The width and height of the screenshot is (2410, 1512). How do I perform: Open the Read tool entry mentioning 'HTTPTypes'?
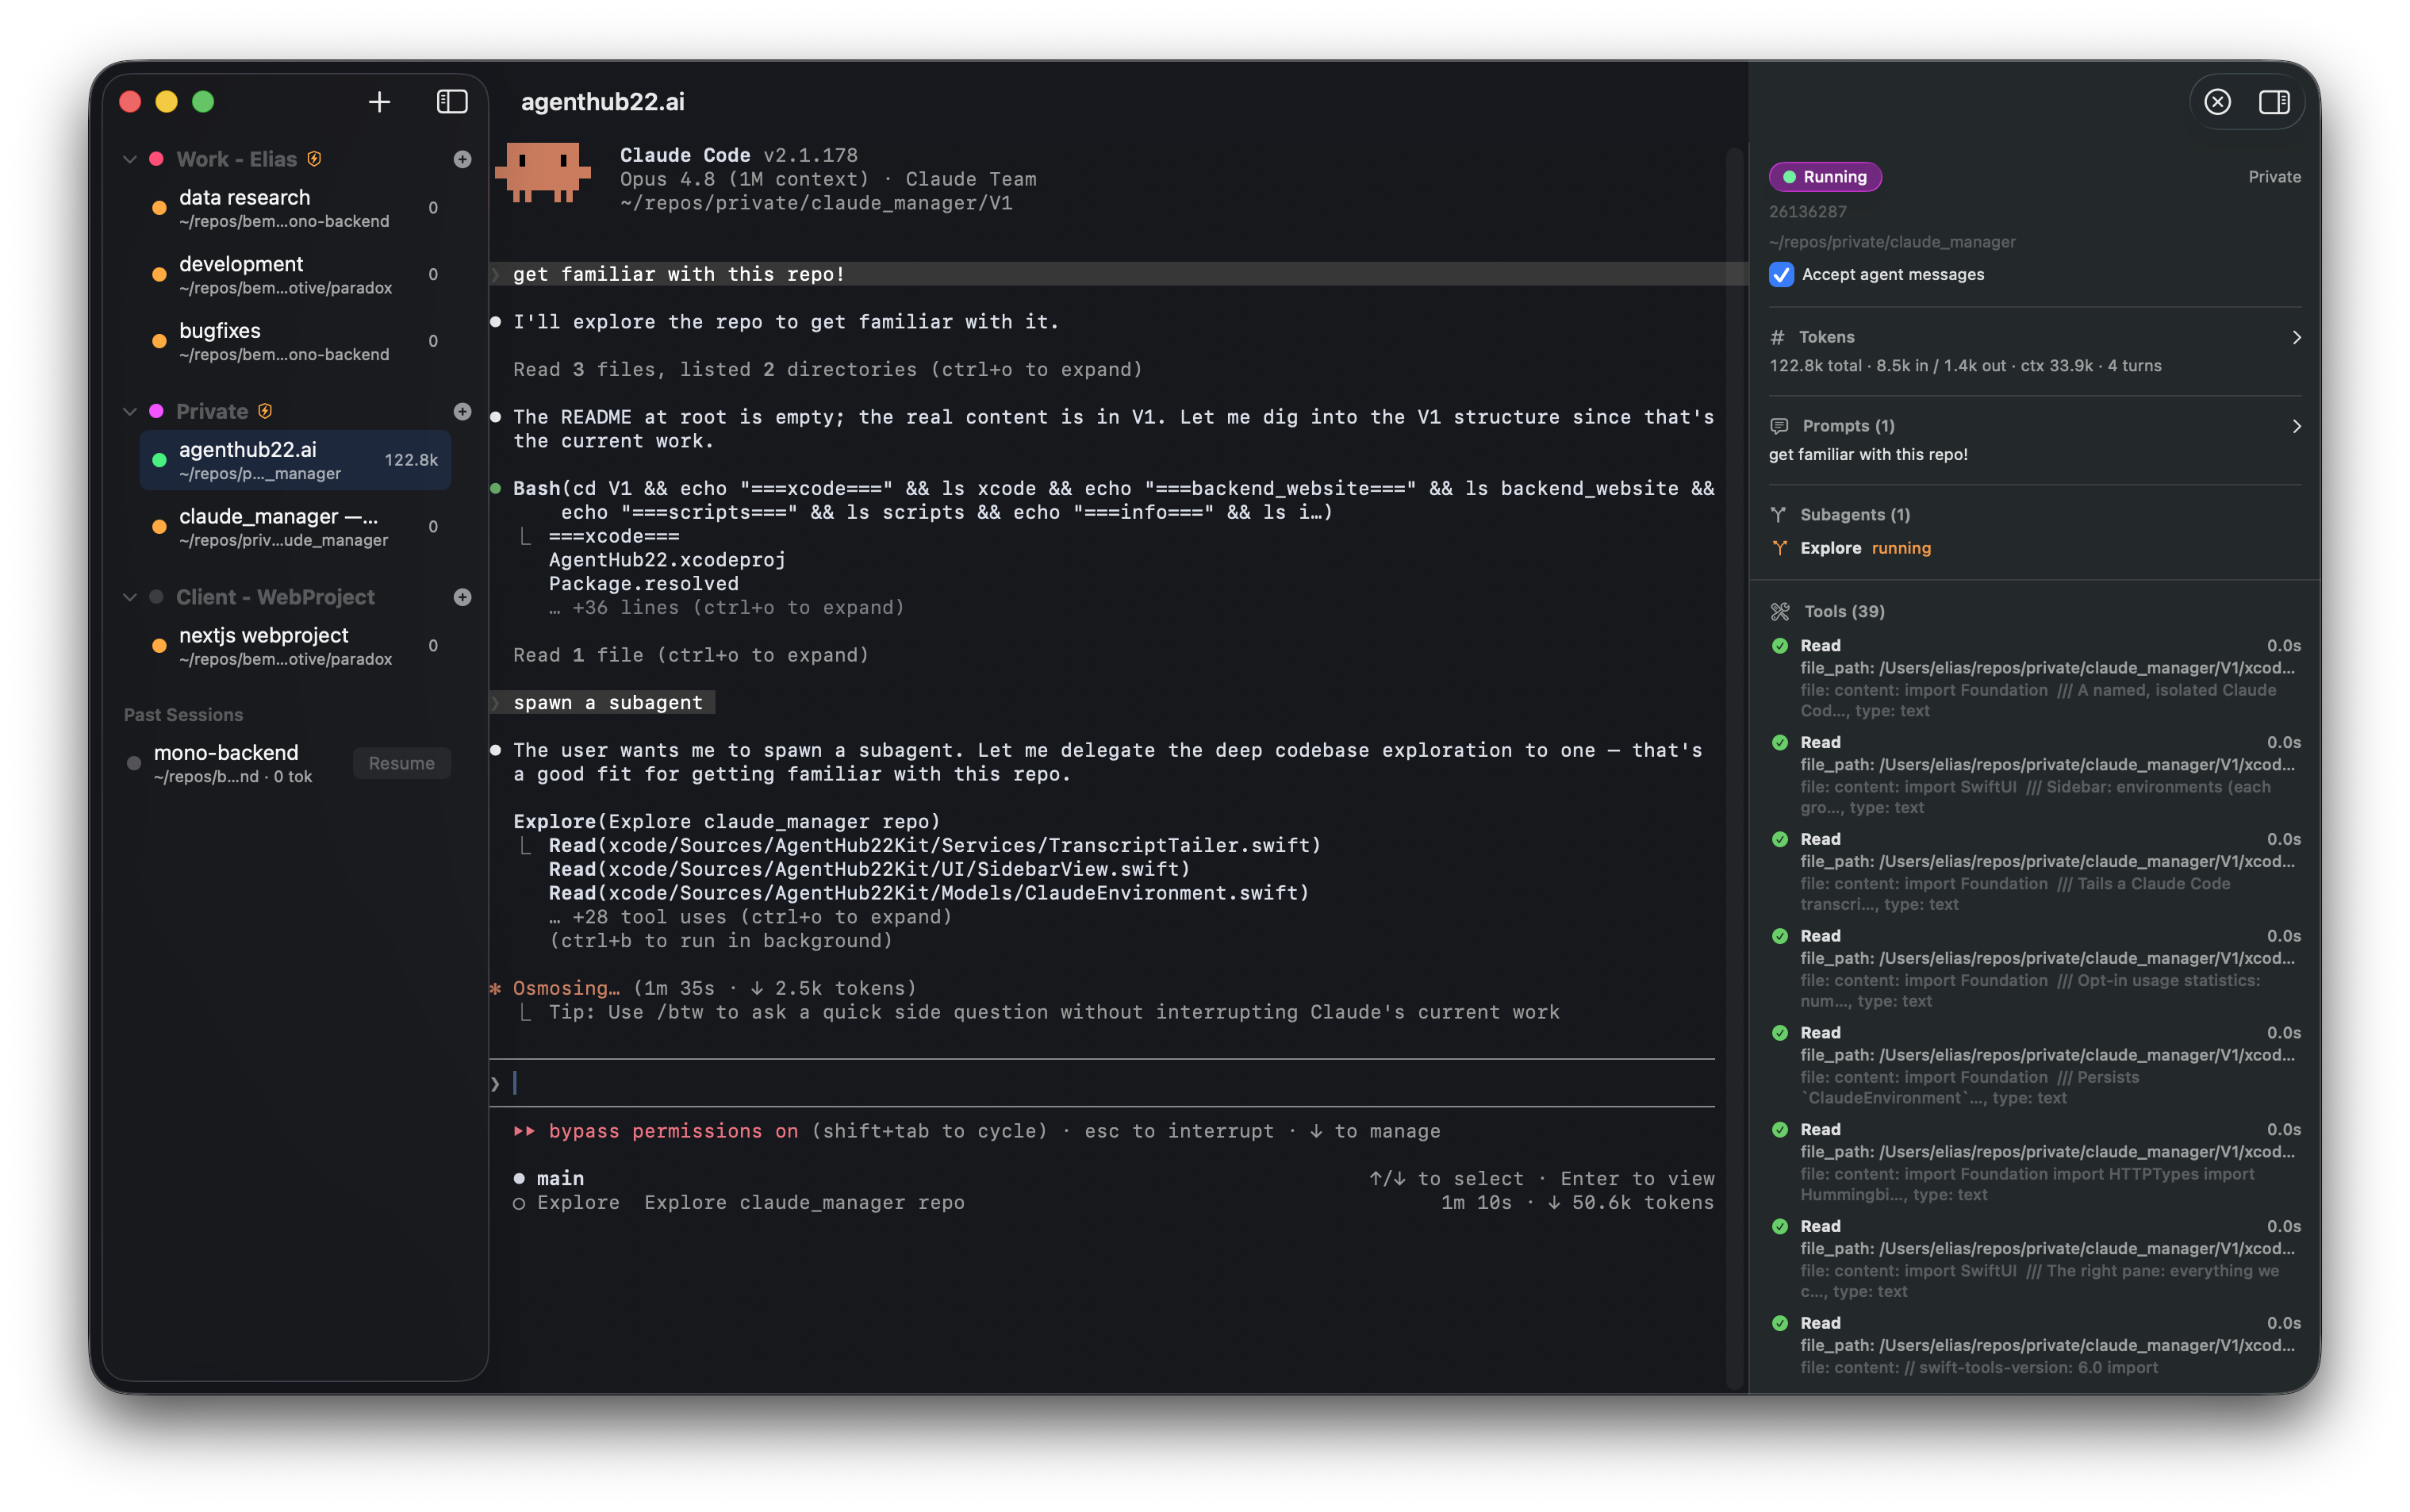2035,1163
